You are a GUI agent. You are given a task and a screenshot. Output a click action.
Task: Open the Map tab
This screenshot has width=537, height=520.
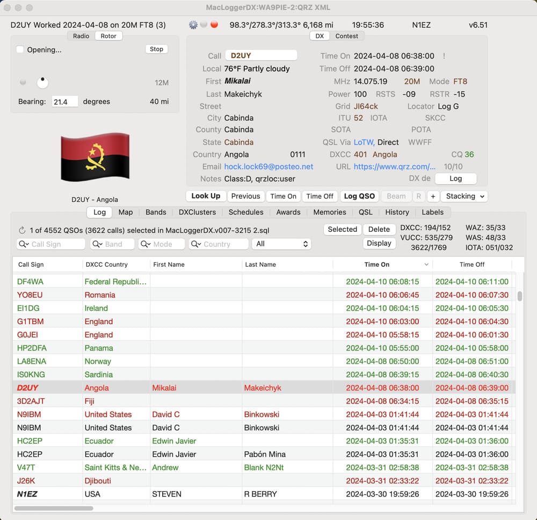126,213
